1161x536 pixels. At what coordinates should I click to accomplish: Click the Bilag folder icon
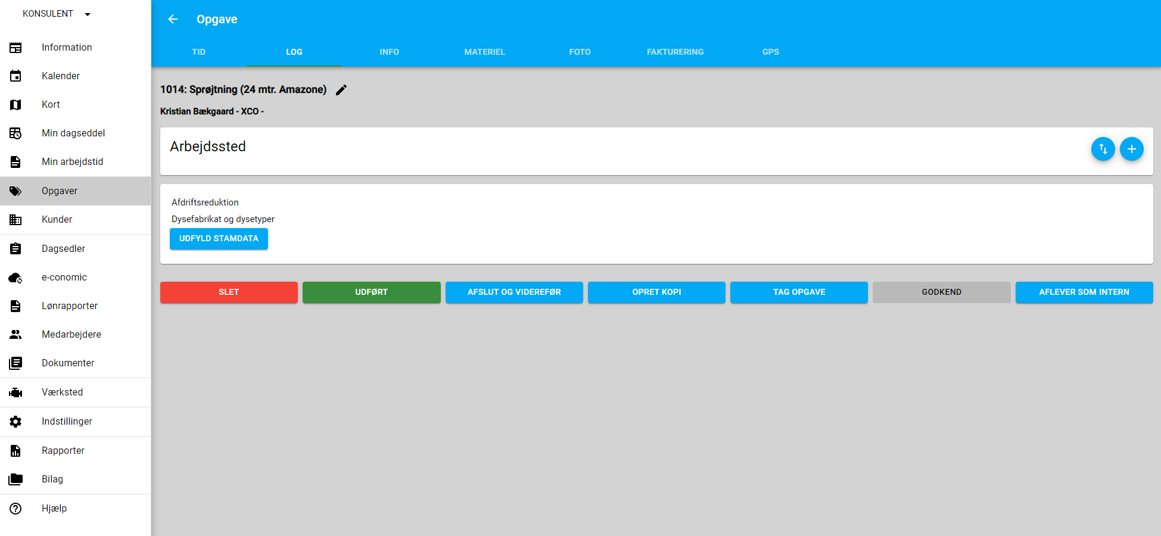[x=15, y=479]
